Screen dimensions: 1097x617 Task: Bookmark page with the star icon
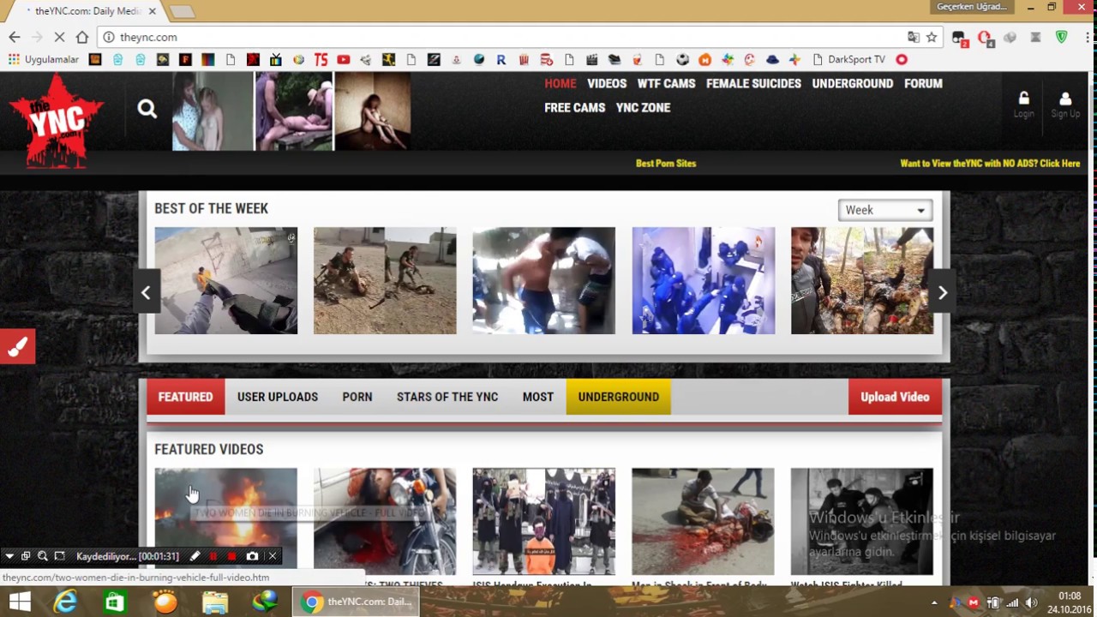[x=932, y=37]
